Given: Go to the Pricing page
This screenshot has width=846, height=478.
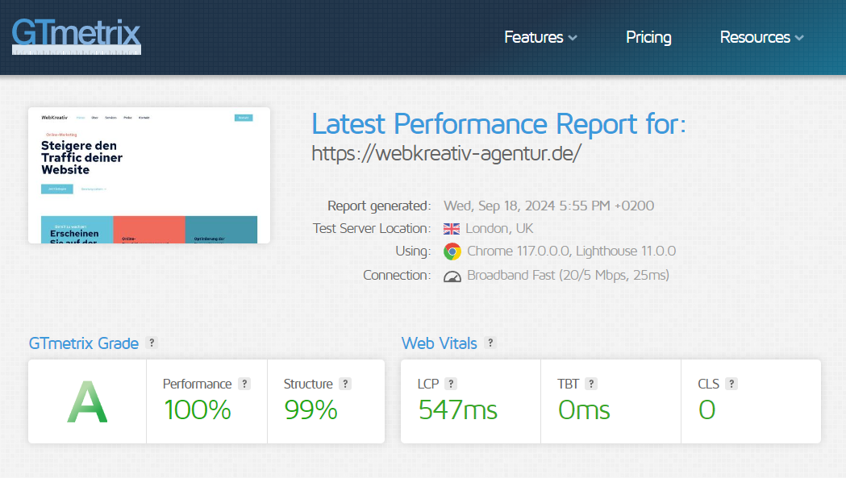Looking at the screenshot, I should (648, 37).
